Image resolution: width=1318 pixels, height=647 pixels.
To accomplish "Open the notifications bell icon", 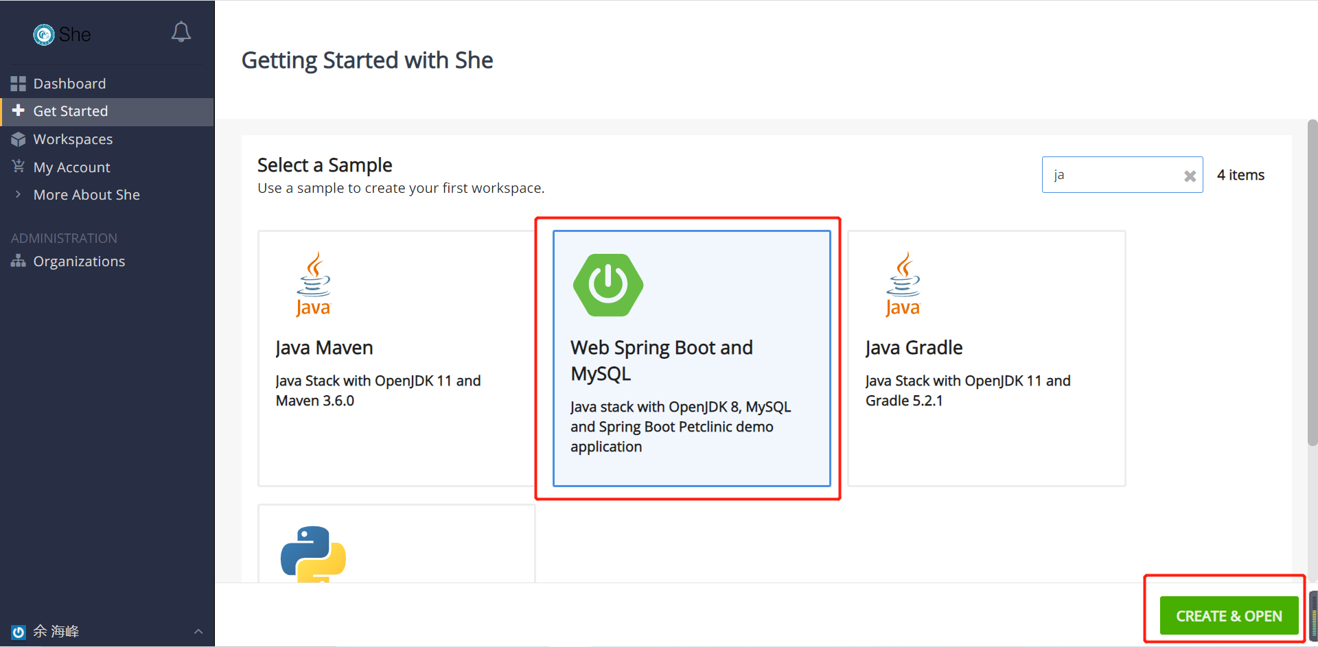I will 181,32.
